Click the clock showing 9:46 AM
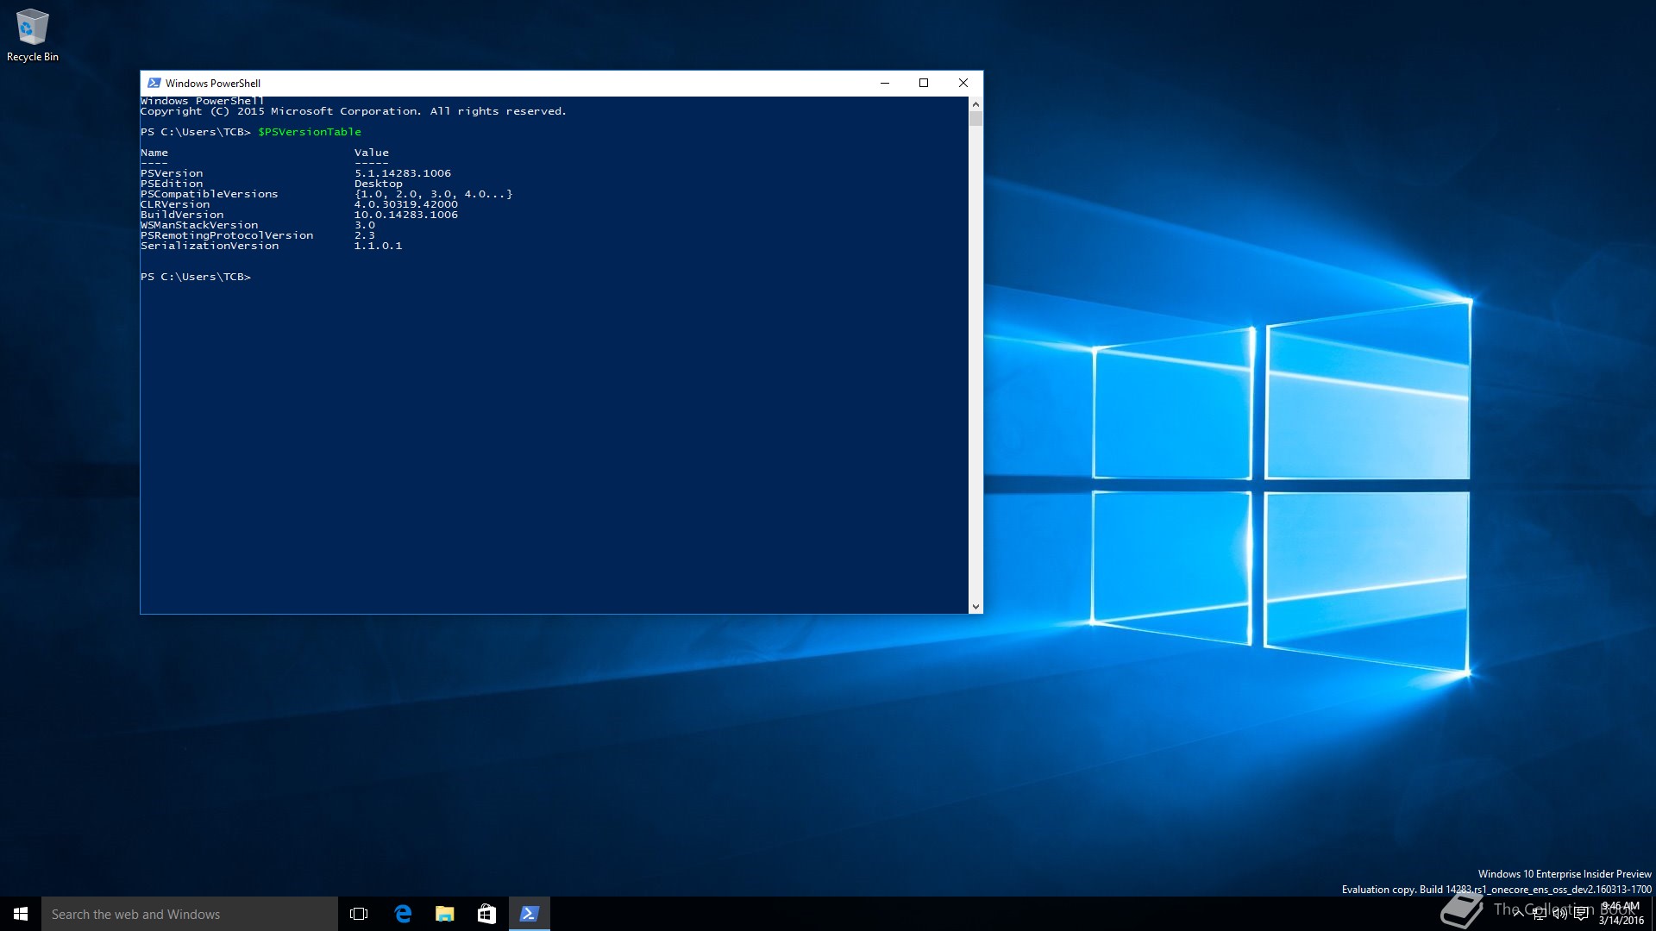1656x931 pixels. pyautogui.click(x=1621, y=914)
